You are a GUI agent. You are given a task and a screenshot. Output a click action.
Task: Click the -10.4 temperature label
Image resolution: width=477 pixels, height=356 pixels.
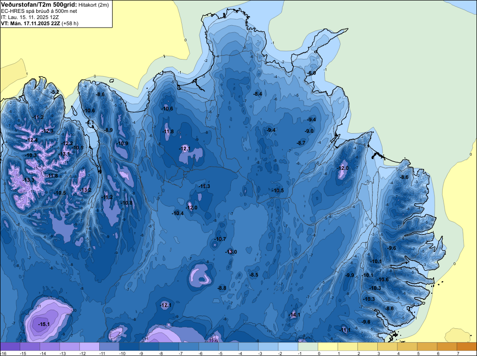point(177,213)
